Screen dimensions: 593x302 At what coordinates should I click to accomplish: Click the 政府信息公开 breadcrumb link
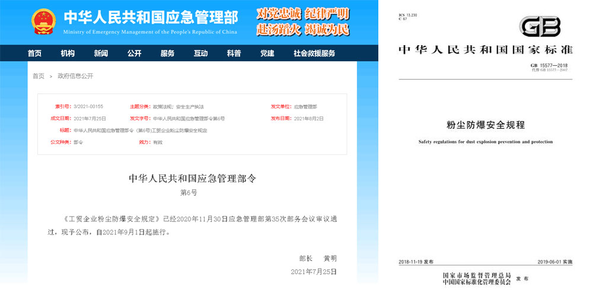(75, 76)
